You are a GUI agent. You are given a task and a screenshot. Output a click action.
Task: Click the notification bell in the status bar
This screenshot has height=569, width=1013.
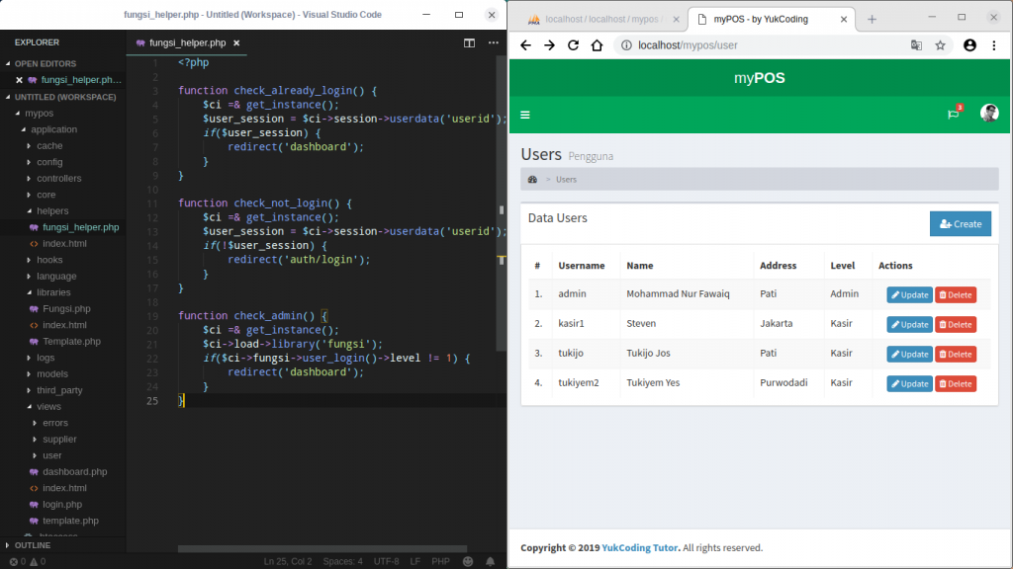490,561
